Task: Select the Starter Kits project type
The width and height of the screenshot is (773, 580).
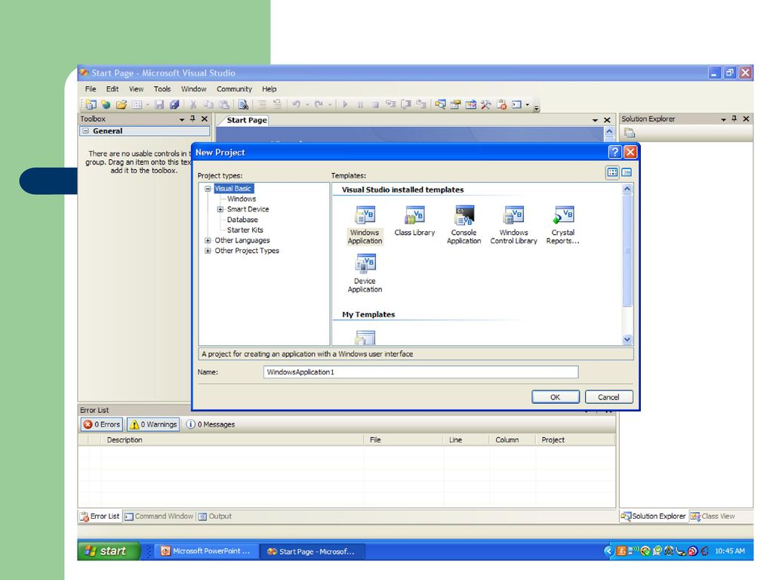Action: [245, 230]
